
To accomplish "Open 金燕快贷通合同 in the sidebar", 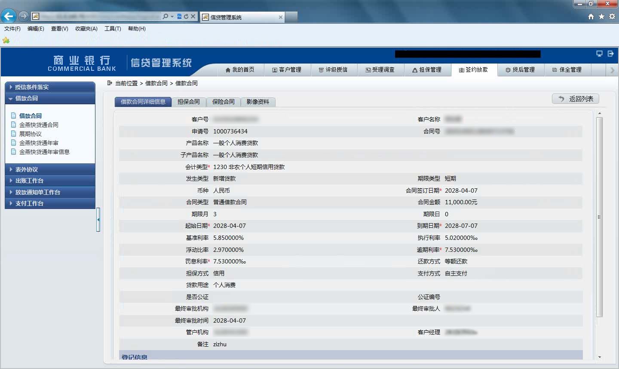I will (39, 125).
